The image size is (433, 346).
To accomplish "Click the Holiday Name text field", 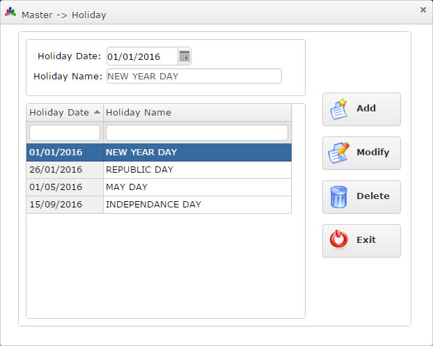I will click(194, 77).
